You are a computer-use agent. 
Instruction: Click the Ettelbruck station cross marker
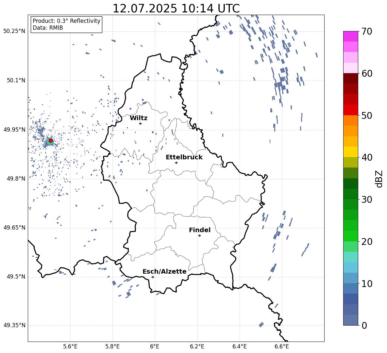point(176,163)
